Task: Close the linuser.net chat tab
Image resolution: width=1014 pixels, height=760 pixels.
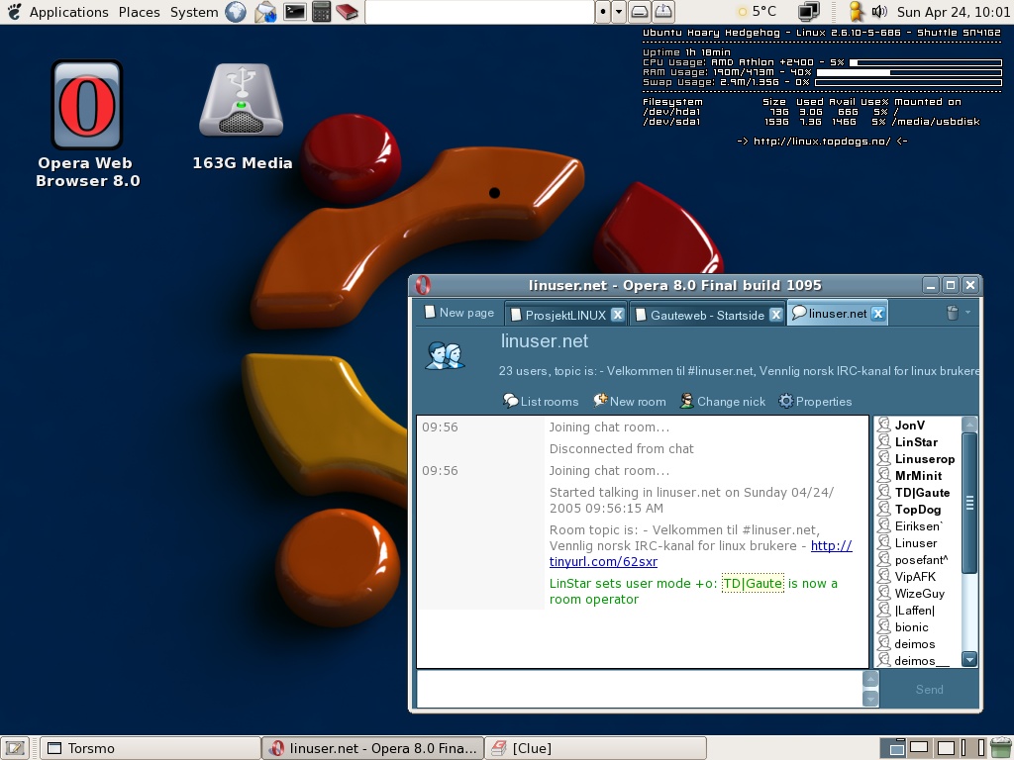Action: tap(877, 314)
